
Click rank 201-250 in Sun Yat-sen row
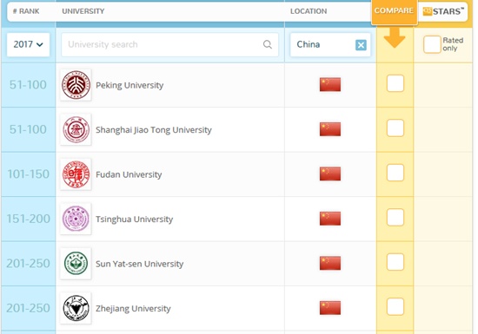click(x=29, y=264)
